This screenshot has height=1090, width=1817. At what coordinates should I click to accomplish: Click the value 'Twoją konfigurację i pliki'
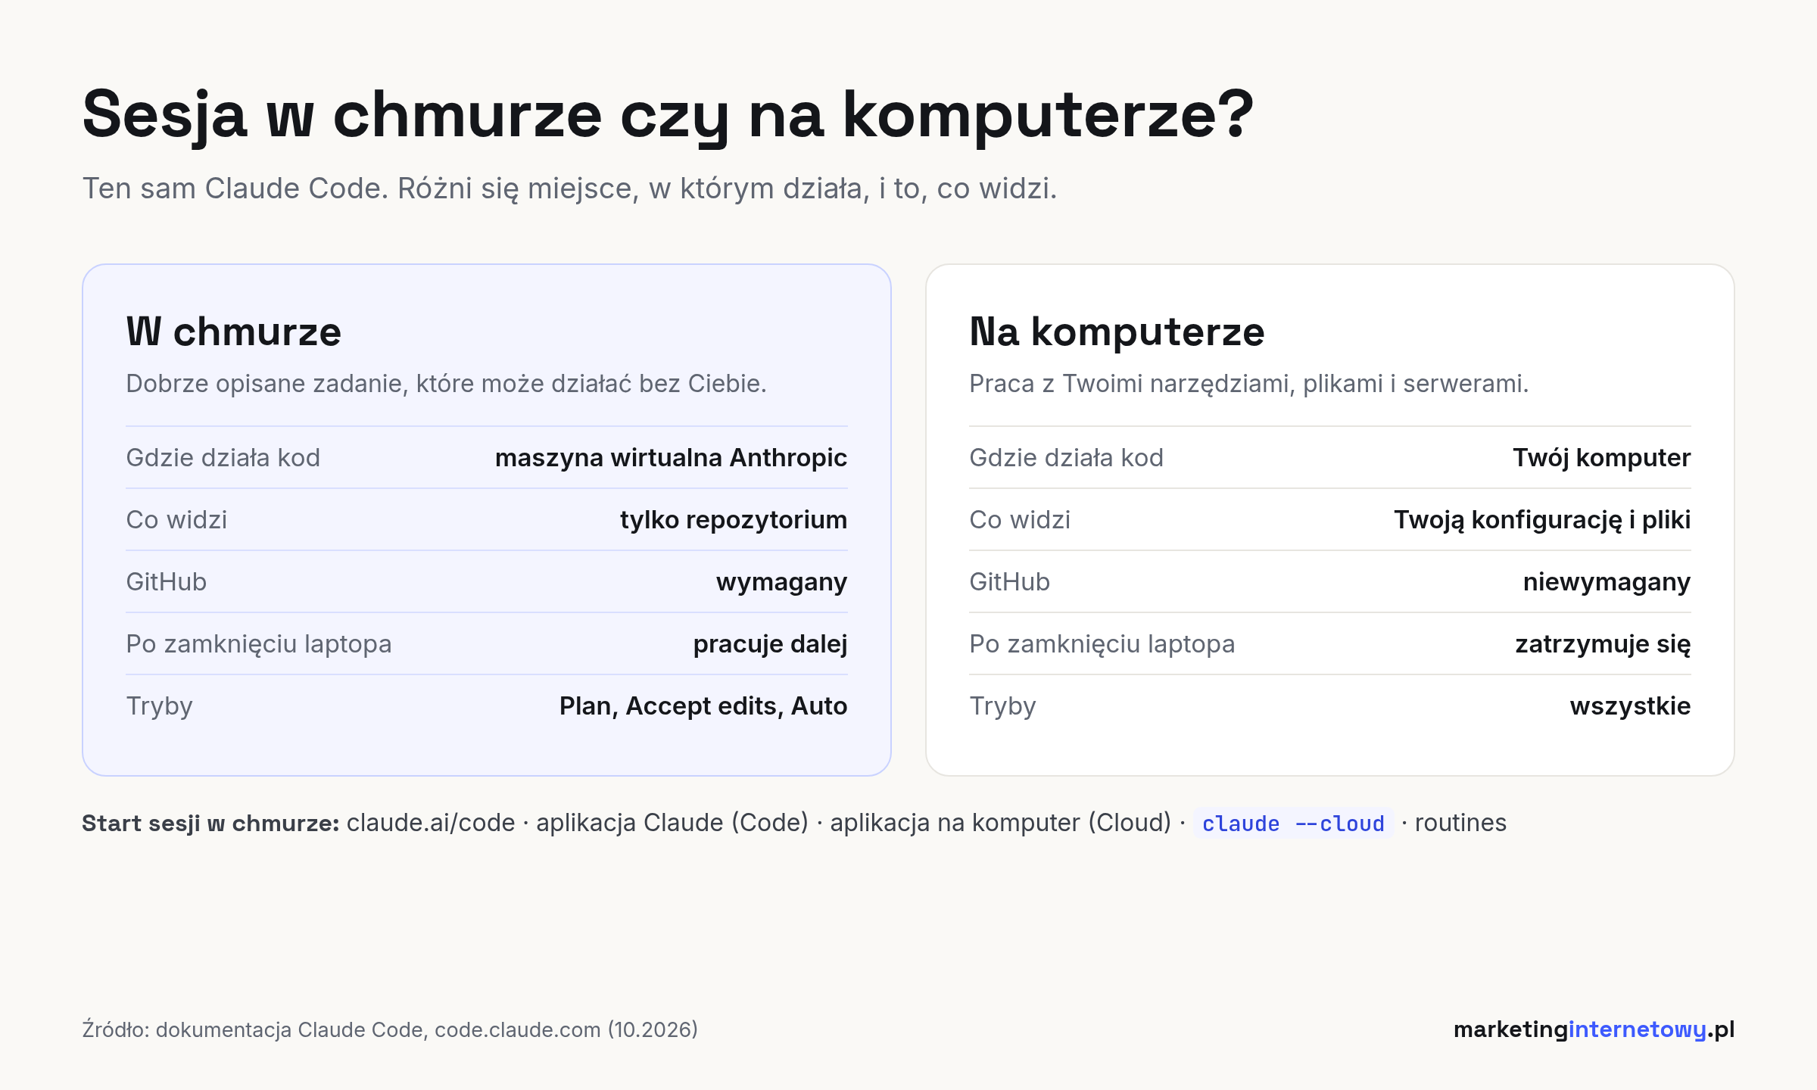pos(1542,520)
